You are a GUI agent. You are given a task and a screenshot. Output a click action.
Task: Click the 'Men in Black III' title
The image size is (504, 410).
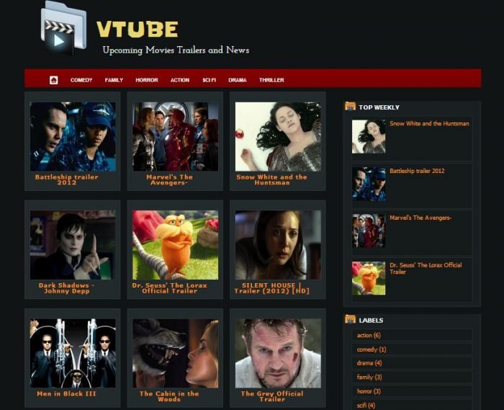click(66, 393)
